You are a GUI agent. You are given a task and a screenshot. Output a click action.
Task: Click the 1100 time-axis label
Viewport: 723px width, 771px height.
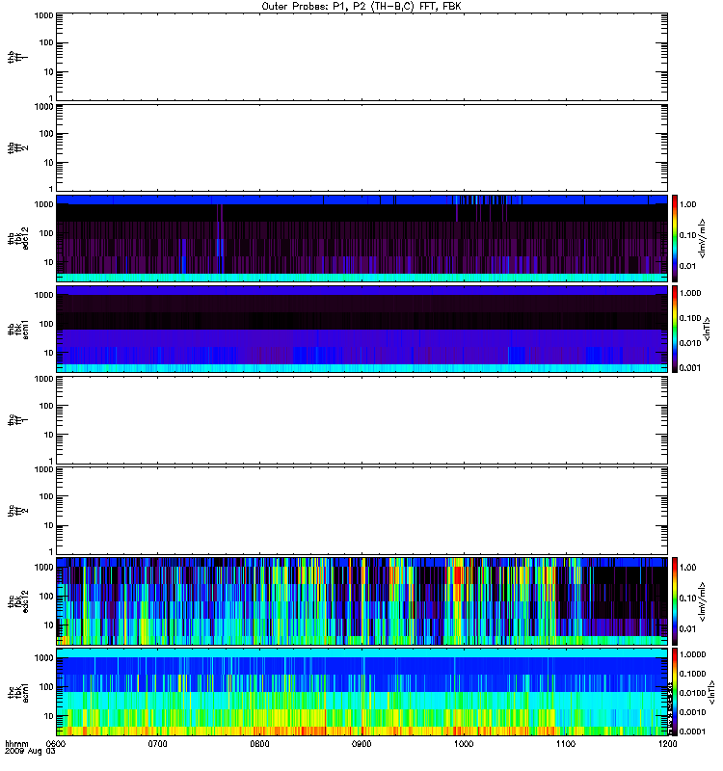pos(566,744)
